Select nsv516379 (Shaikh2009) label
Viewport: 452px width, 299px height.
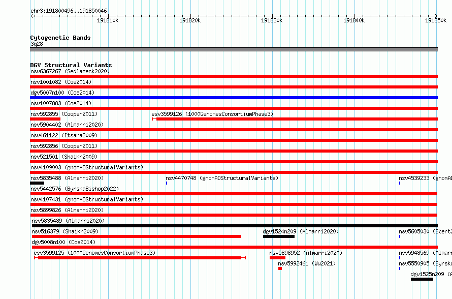pyautogui.click(x=65, y=231)
